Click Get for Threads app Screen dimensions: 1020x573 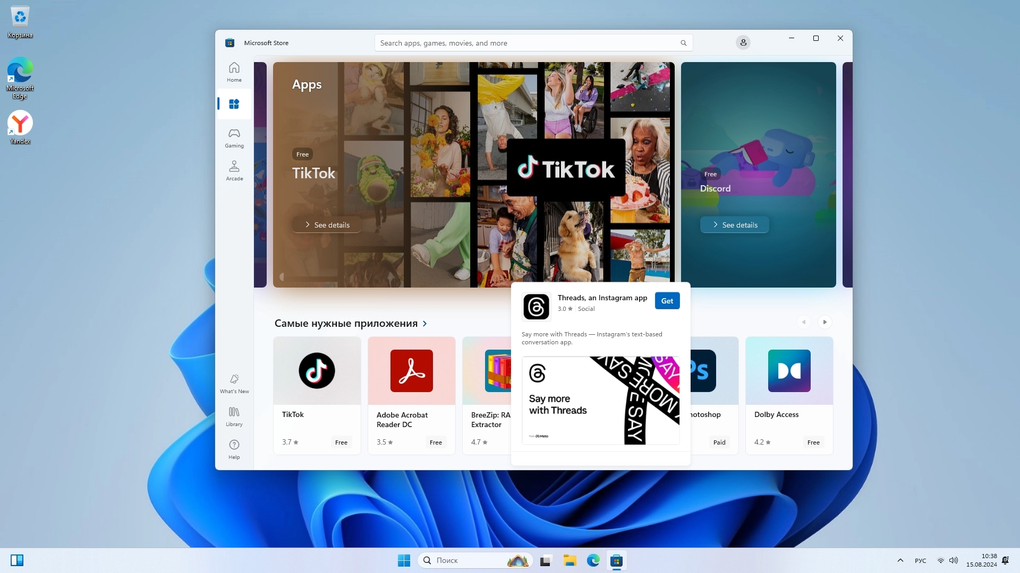point(667,301)
